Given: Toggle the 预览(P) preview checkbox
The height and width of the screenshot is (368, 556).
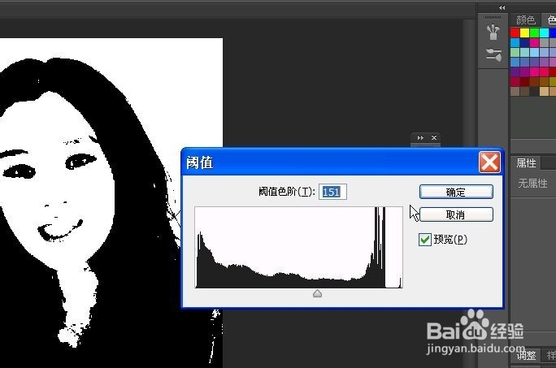Looking at the screenshot, I should pyautogui.click(x=424, y=240).
